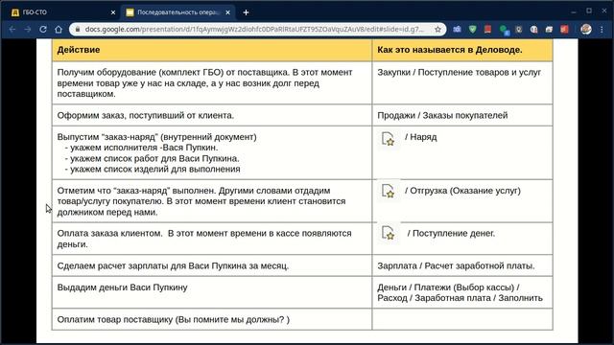Click the document-star icon beside Отгрузка
Screen dimensions: 614x345
click(388, 191)
